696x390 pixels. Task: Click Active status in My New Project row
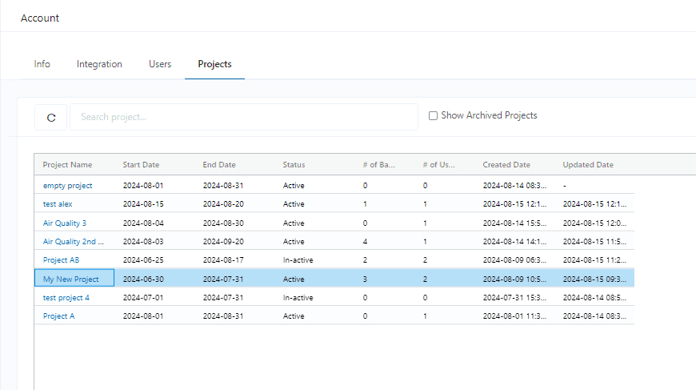tap(294, 279)
